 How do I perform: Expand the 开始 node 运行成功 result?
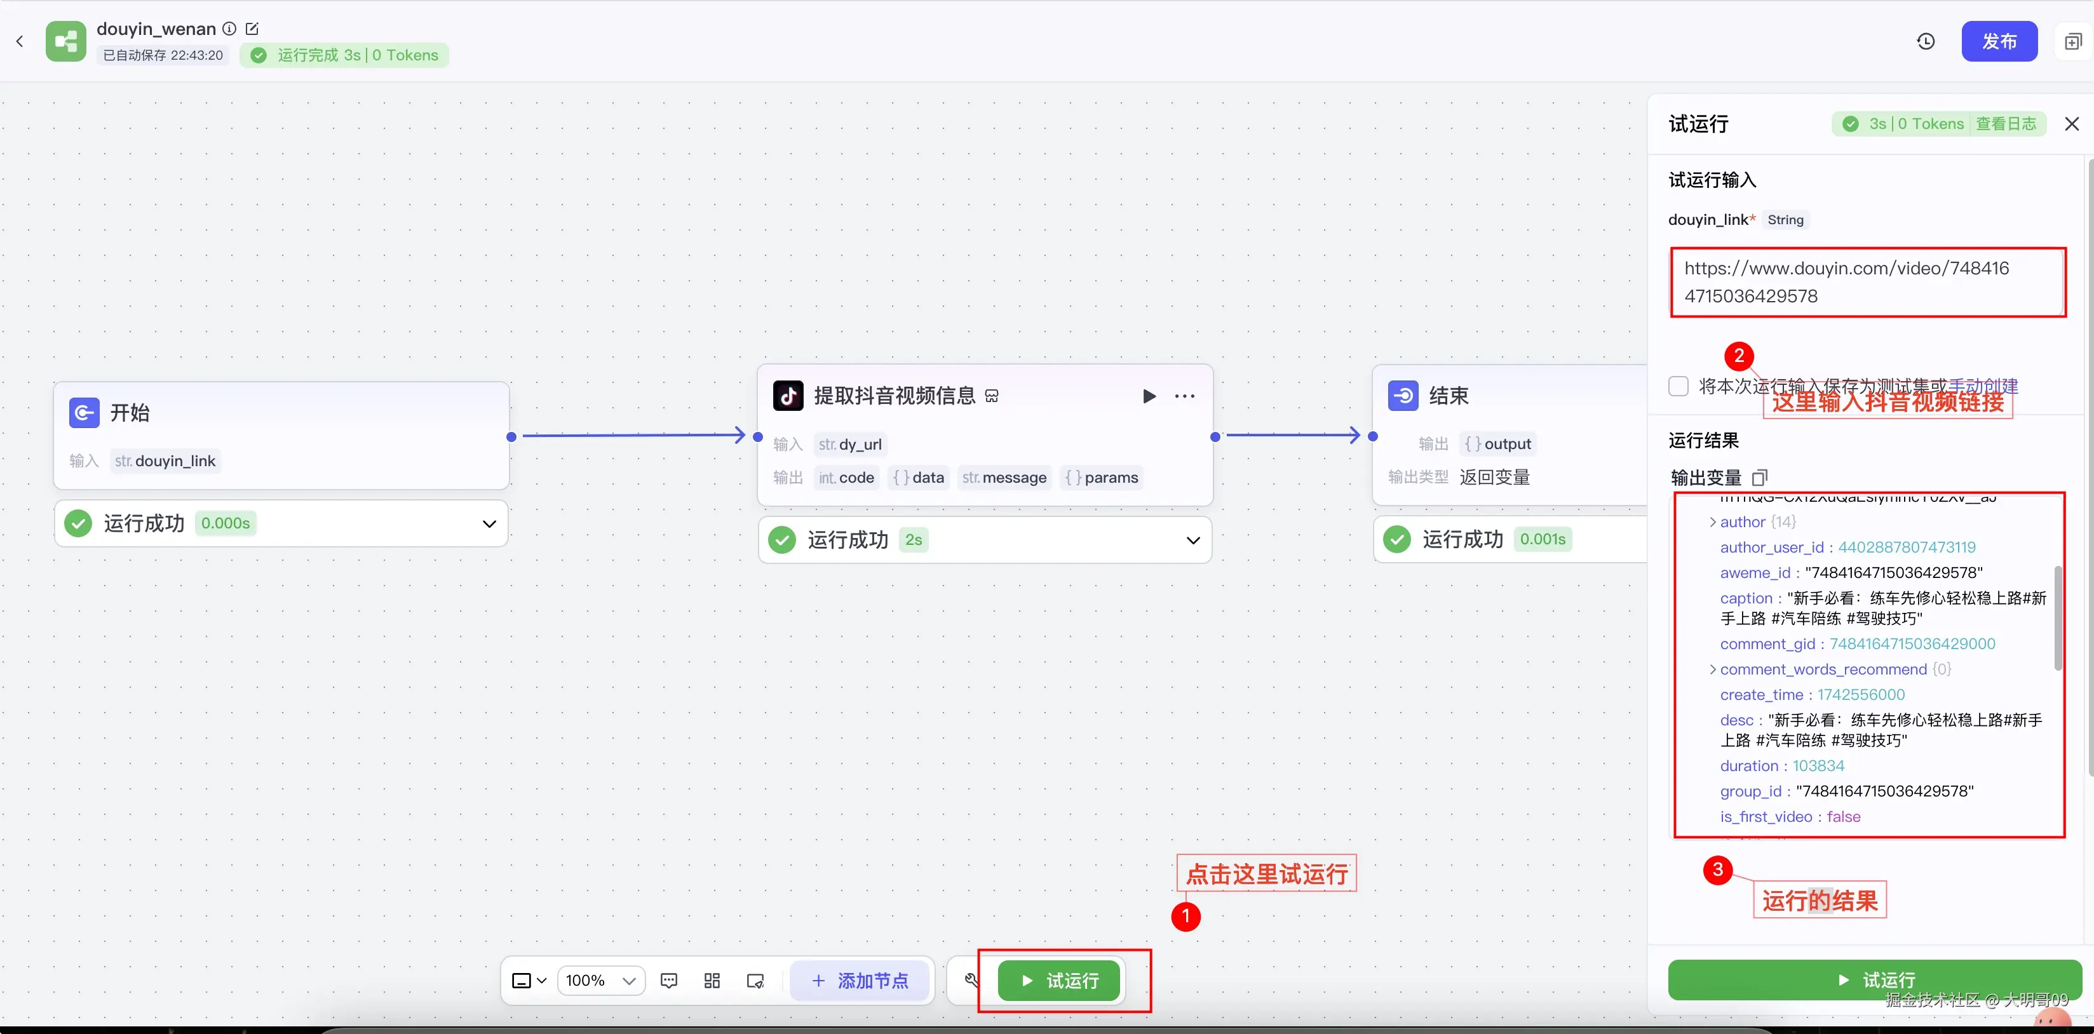[x=489, y=523]
